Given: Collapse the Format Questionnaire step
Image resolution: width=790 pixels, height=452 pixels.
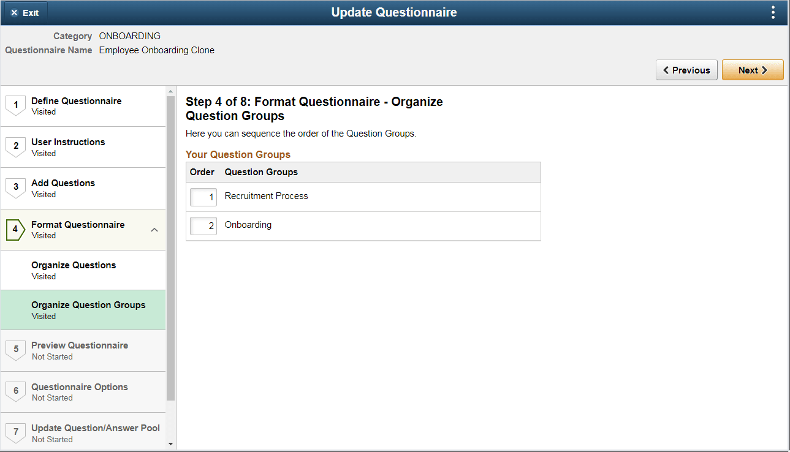Looking at the screenshot, I should 154,230.
